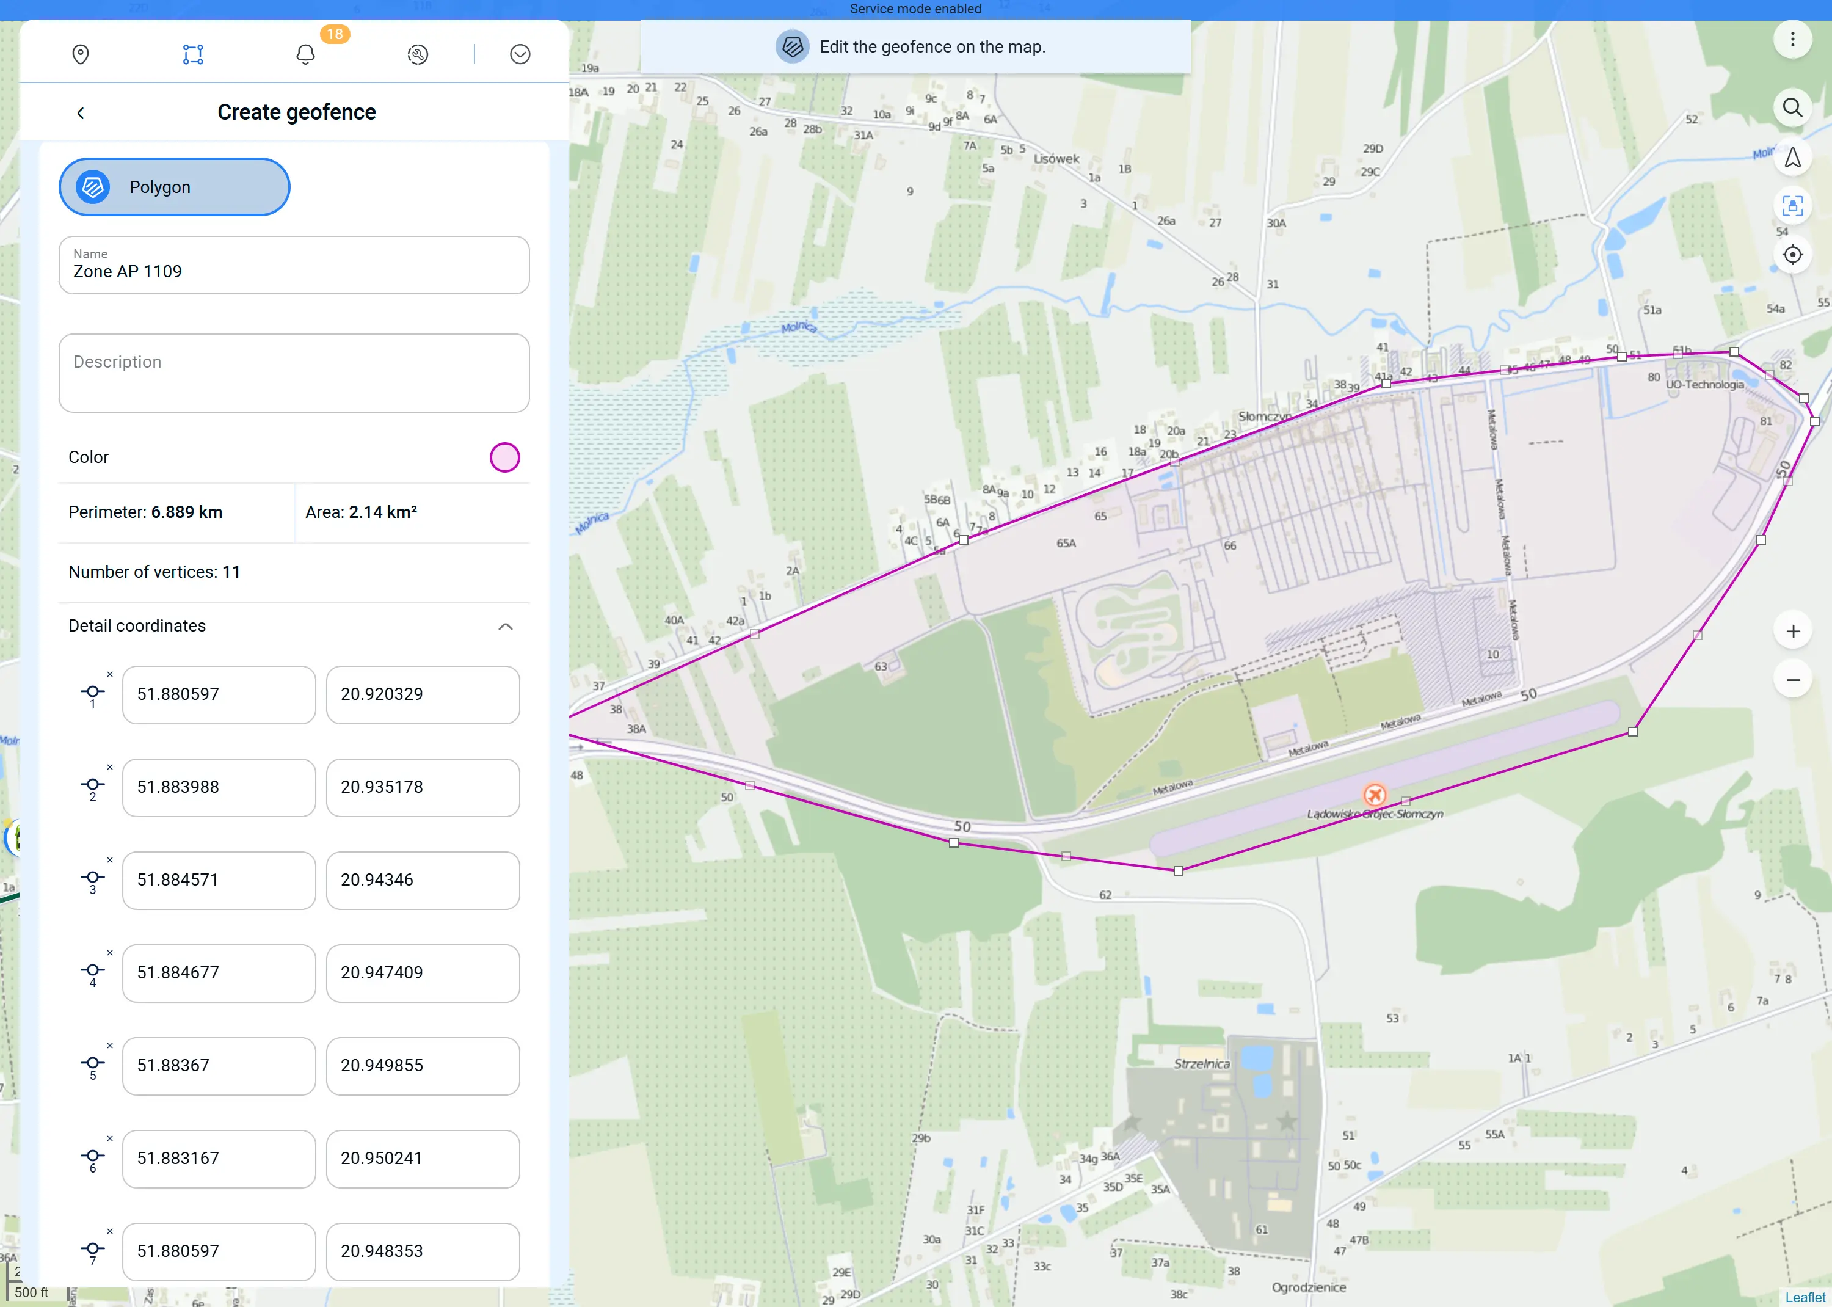Viewport: 1832px width, 1307px height.
Task: Open notifications with 18 unread alerts
Action: (x=306, y=54)
